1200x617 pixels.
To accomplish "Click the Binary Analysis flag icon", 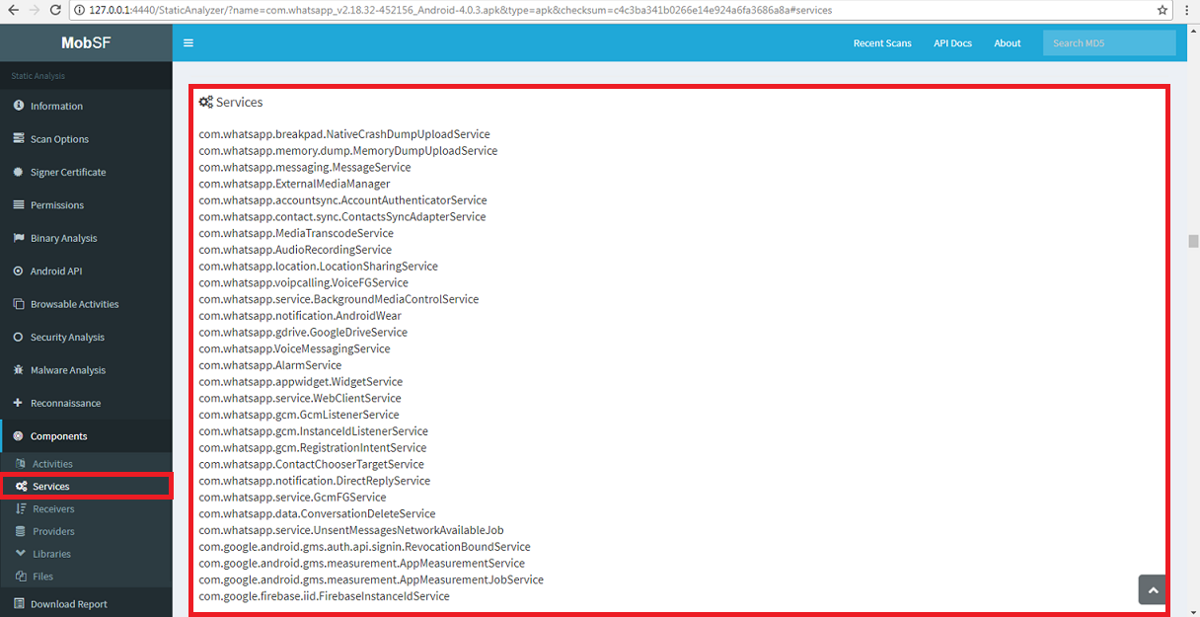I will [19, 238].
